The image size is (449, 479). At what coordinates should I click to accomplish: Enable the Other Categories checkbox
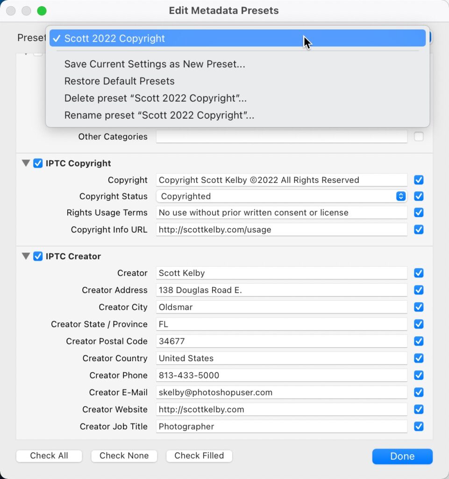[x=419, y=136]
